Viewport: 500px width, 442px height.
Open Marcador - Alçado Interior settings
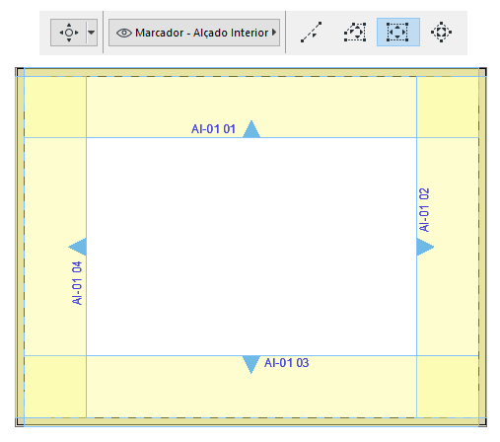click(194, 33)
